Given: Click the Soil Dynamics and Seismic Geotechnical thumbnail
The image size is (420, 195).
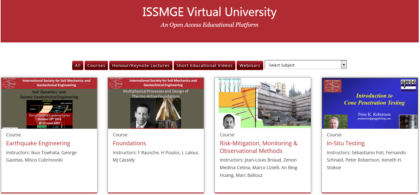Looking at the screenshot, I should (49, 103).
